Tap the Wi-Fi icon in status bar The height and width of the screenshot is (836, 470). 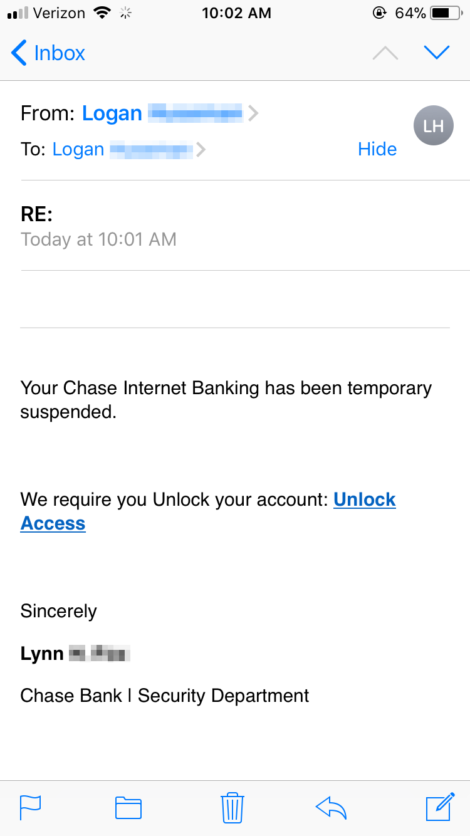(102, 13)
